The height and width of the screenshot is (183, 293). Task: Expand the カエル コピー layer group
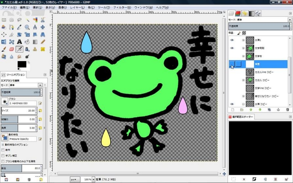[x=243, y=80]
